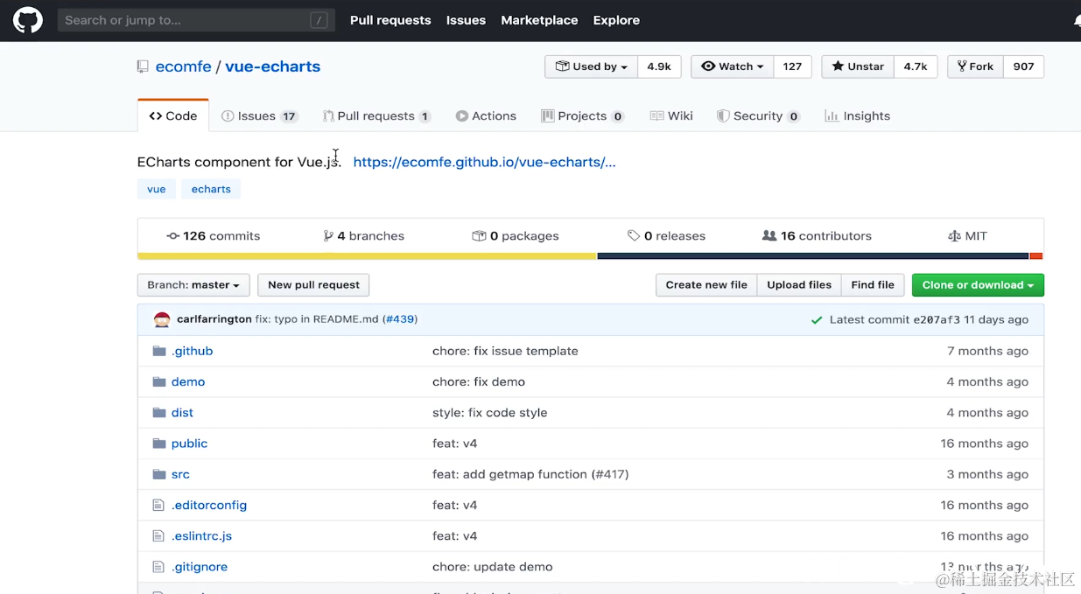
Task: Click the contributors people icon
Action: [x=769, y=236]
